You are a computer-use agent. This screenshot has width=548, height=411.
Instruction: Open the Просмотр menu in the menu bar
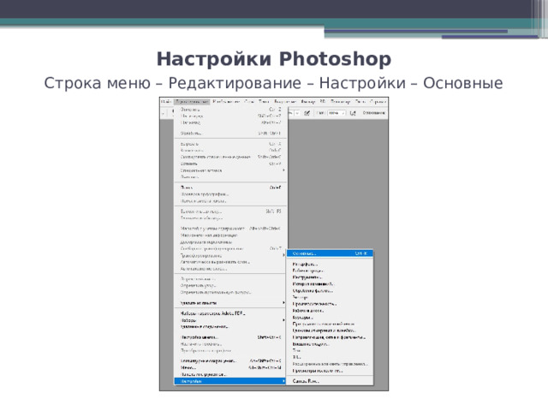click(340, 102)
